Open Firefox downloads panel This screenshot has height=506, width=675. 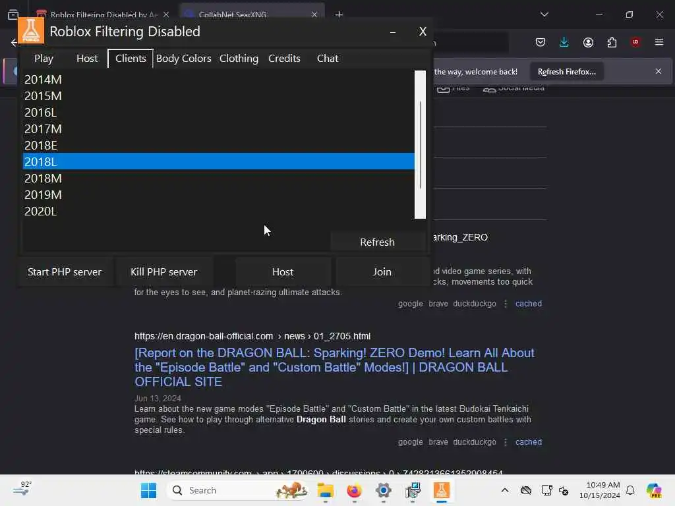(564, 42)
